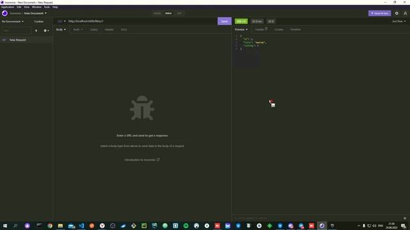Click the response size tag

pos(271,21)
